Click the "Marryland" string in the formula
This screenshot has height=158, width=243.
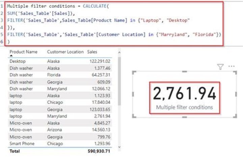point(173,34)
